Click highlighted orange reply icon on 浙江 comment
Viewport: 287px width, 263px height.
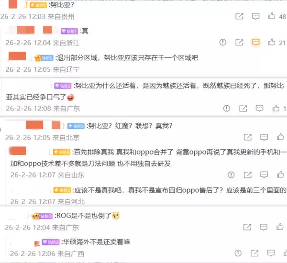tap(255, 42)
